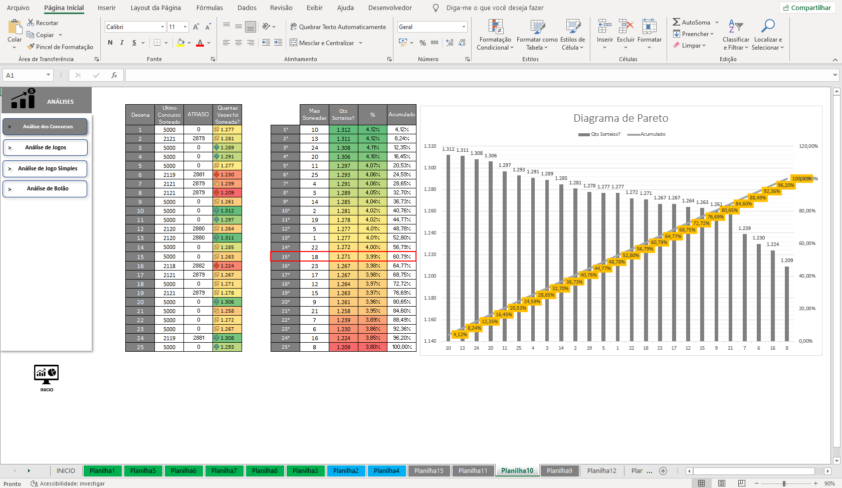Screen dimensions: 842x488
Task: Switch to Page Layout view in status bar
Action: (x=722, y=483)
